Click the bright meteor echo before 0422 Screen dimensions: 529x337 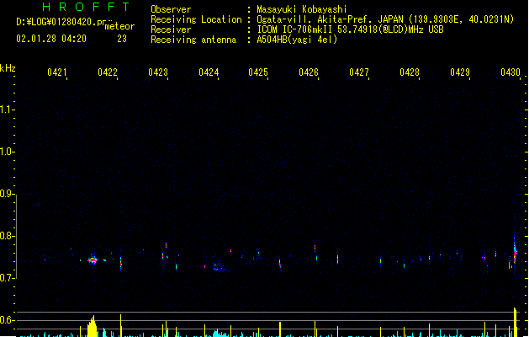tap(93, 260)
